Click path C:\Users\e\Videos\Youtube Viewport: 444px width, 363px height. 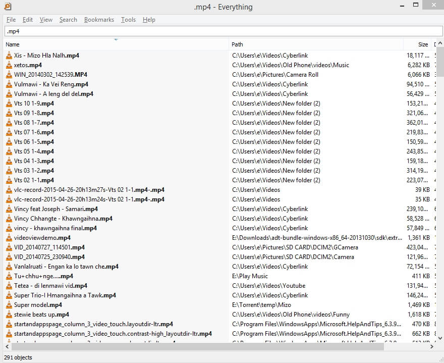pos(269,286)
